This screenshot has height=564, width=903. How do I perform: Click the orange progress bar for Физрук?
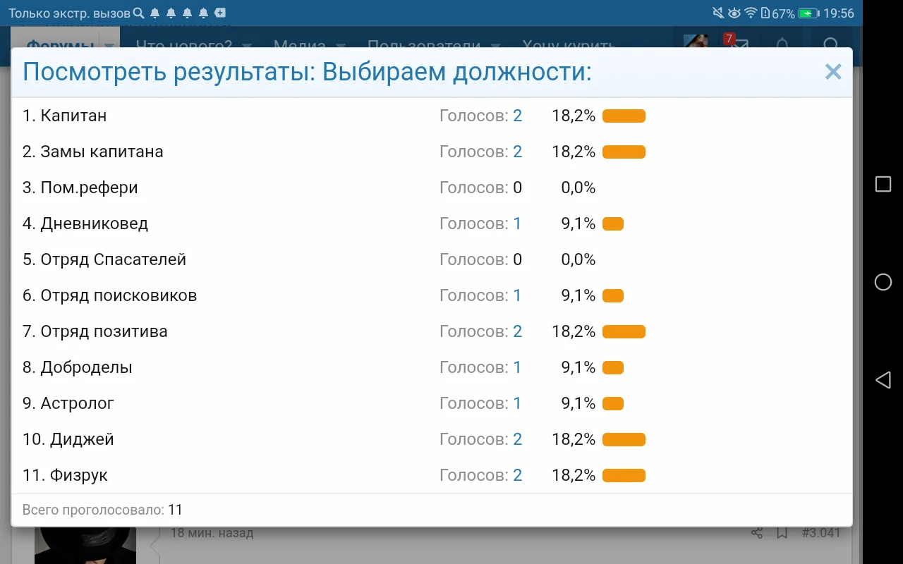coord(624,474)
